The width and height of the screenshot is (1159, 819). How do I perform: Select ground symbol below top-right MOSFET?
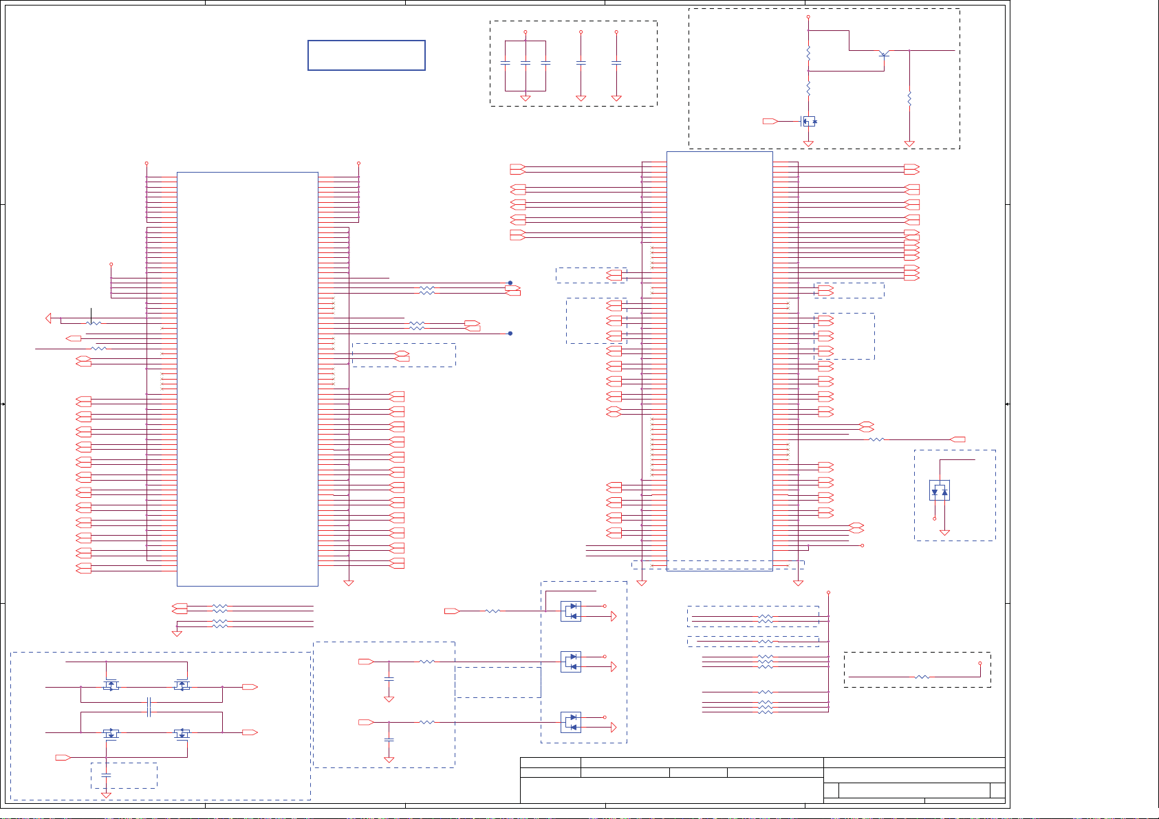tap(808, 144)
